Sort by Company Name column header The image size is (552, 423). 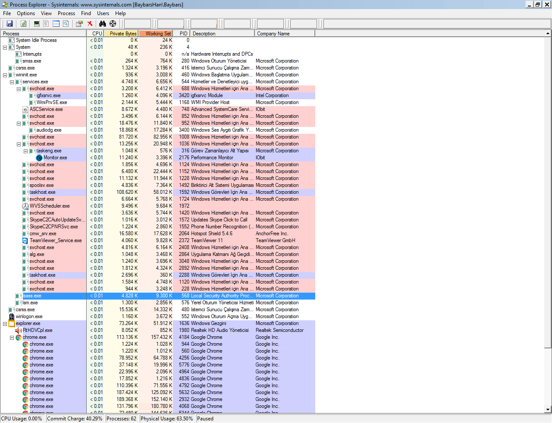[285, 33]
